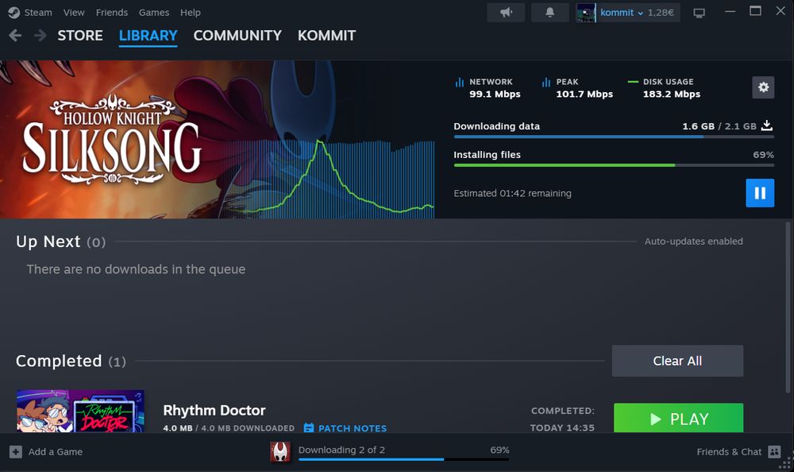
Task: Go forward with the right arrow
Action: point(40,36)
